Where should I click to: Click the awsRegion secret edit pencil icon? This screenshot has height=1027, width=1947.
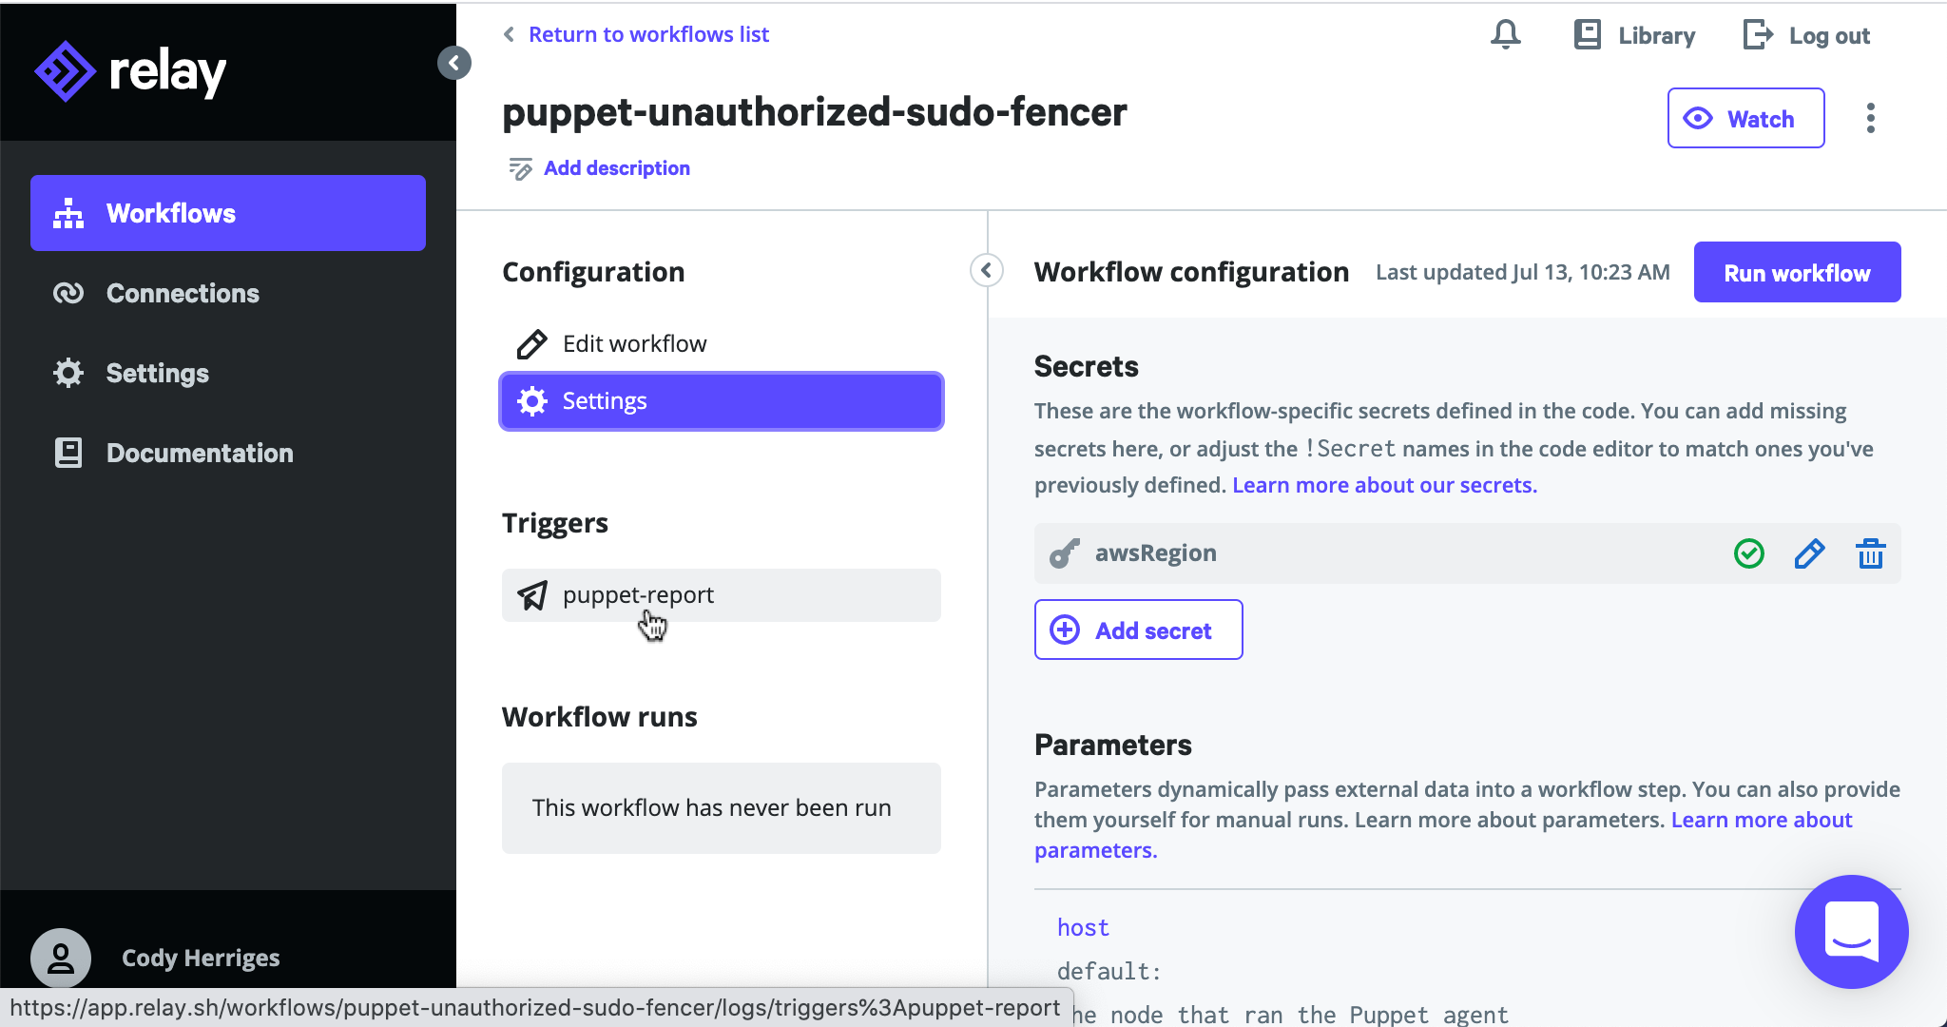(x=1809, y=554)
